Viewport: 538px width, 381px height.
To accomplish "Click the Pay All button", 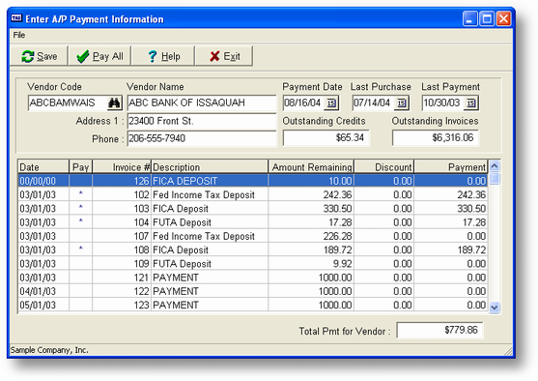I will pos(99,56).
